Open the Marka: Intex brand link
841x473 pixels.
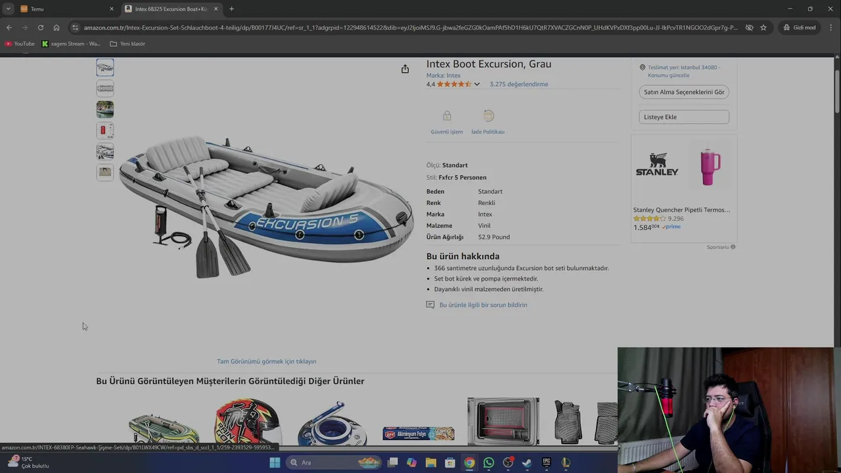point(443,76)
